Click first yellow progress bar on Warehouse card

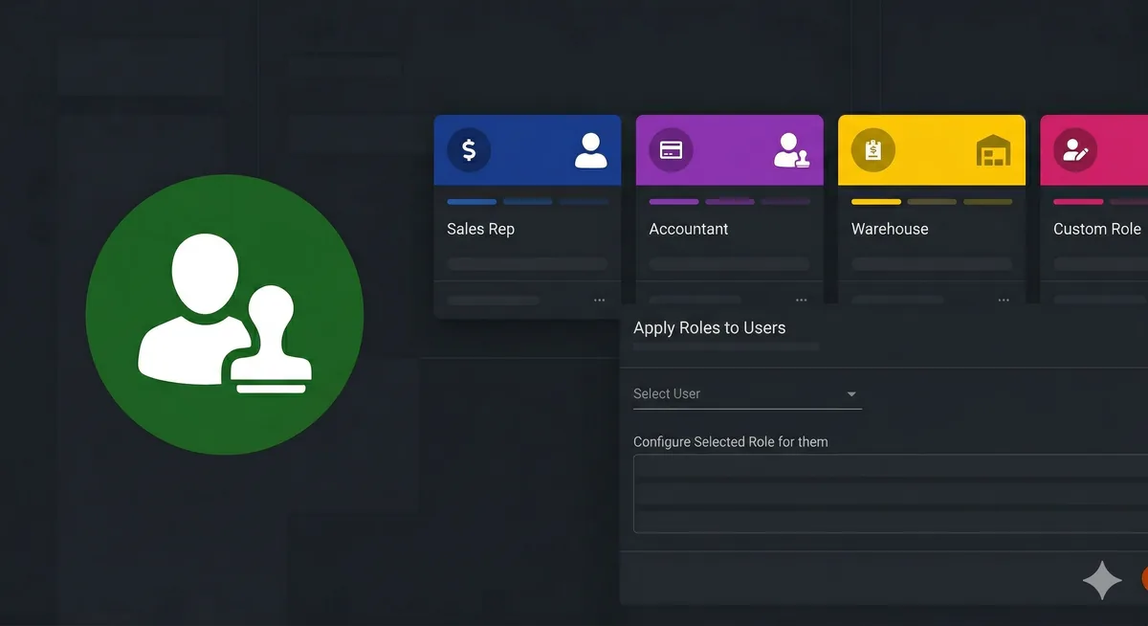[x=876, y=202]
